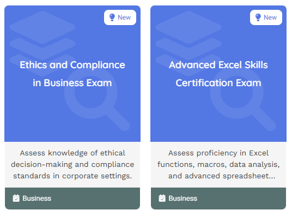The height and width of the screenshot is (216, 292).
Task: Click the lightbulb icon on Excel exam card
Action: [258, 17]
